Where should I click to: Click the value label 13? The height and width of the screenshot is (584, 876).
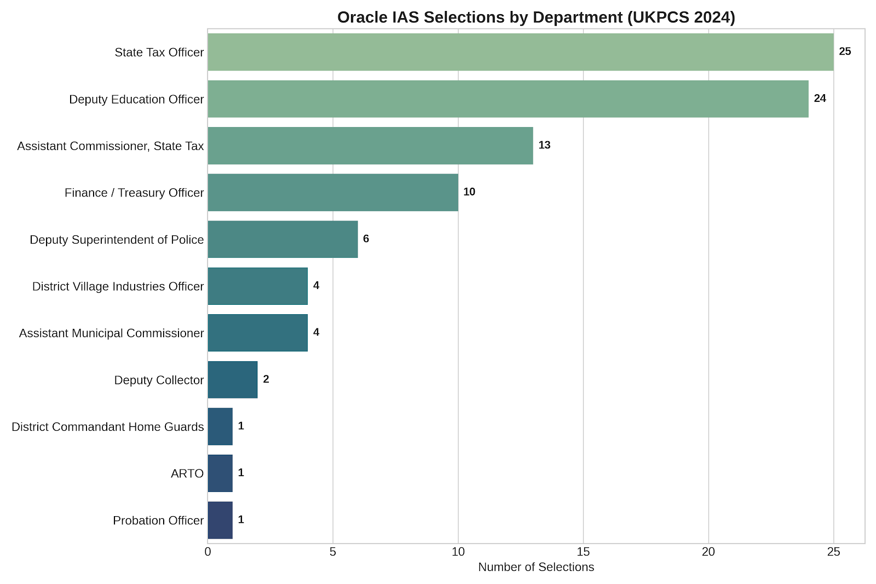click(545, 145)
